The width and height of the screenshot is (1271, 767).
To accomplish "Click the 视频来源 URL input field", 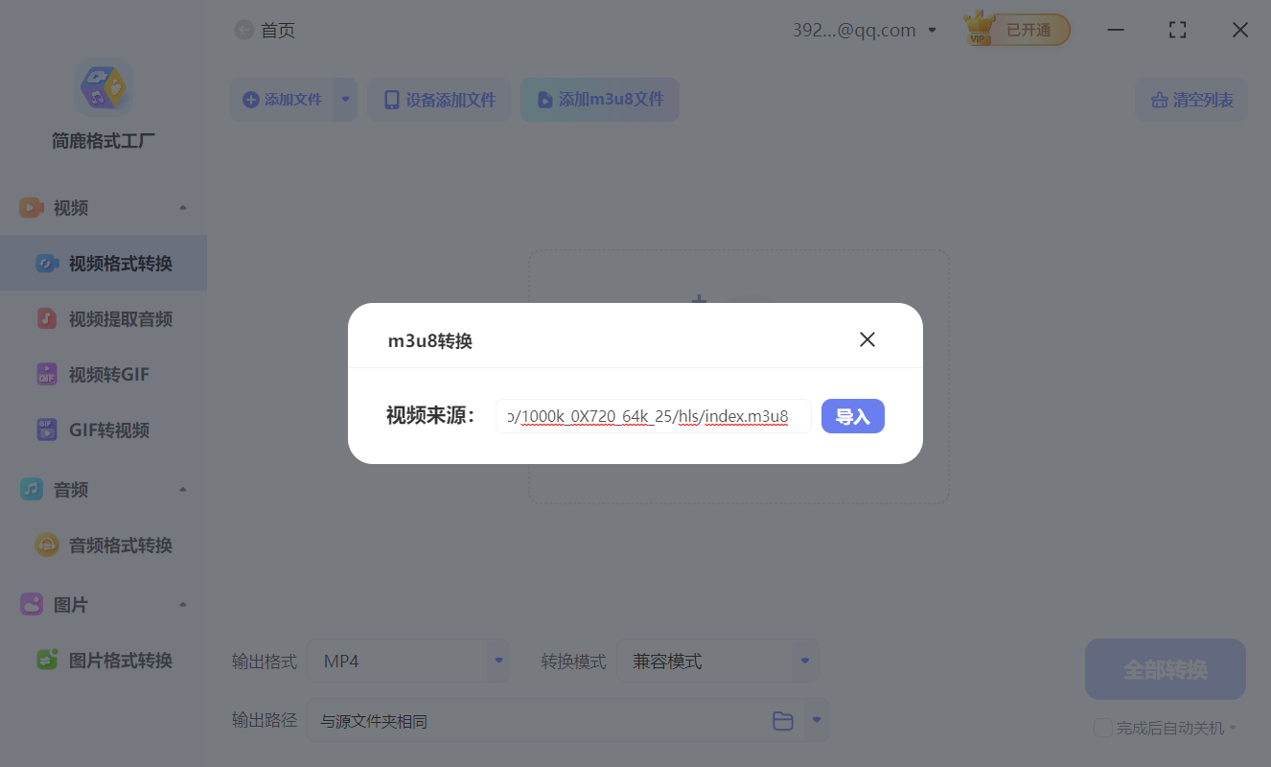I will pos(653,416).
